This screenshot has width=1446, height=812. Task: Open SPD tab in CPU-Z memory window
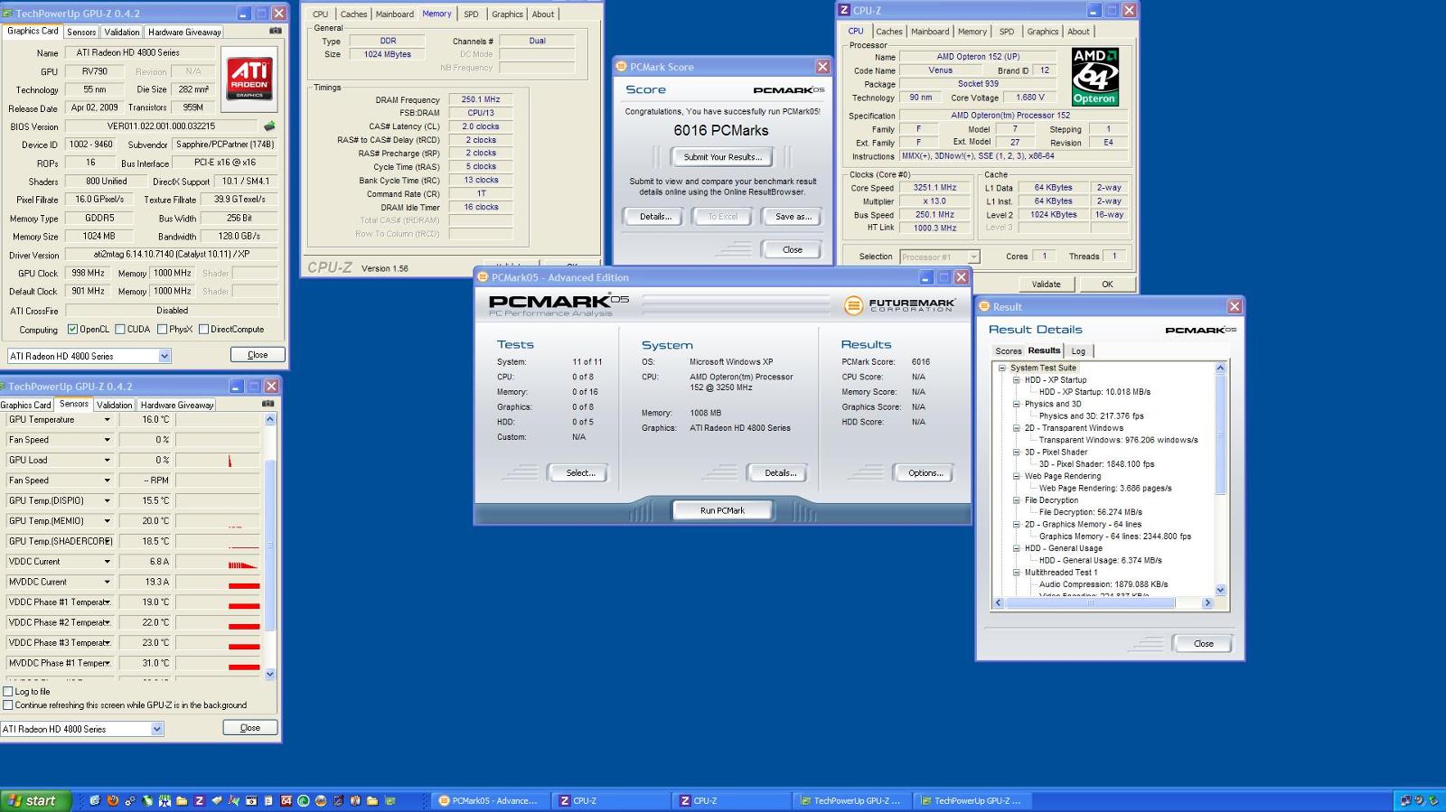471,14
